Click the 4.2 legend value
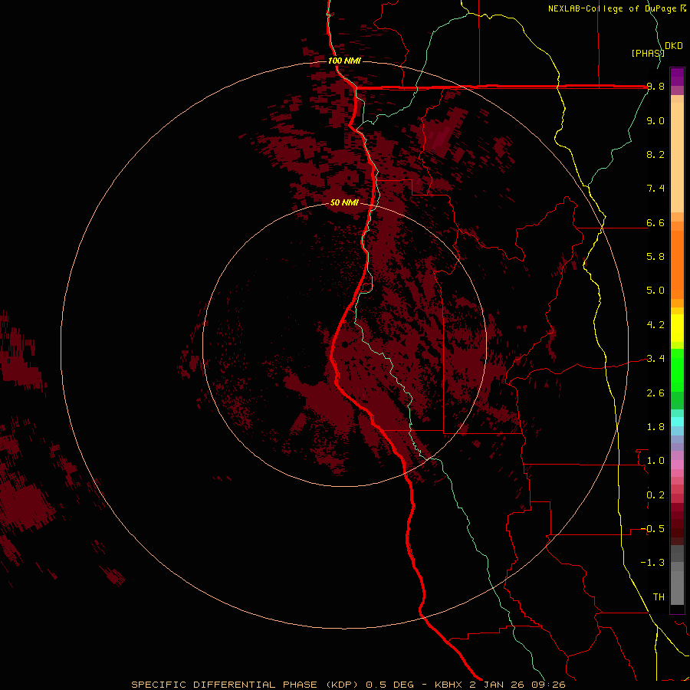 655,325
